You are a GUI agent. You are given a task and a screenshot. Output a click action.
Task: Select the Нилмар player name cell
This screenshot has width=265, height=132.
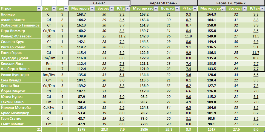[21, 14]
